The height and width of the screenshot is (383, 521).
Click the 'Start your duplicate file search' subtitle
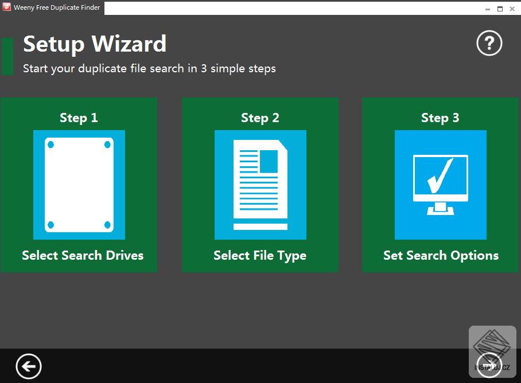point(149,68)
